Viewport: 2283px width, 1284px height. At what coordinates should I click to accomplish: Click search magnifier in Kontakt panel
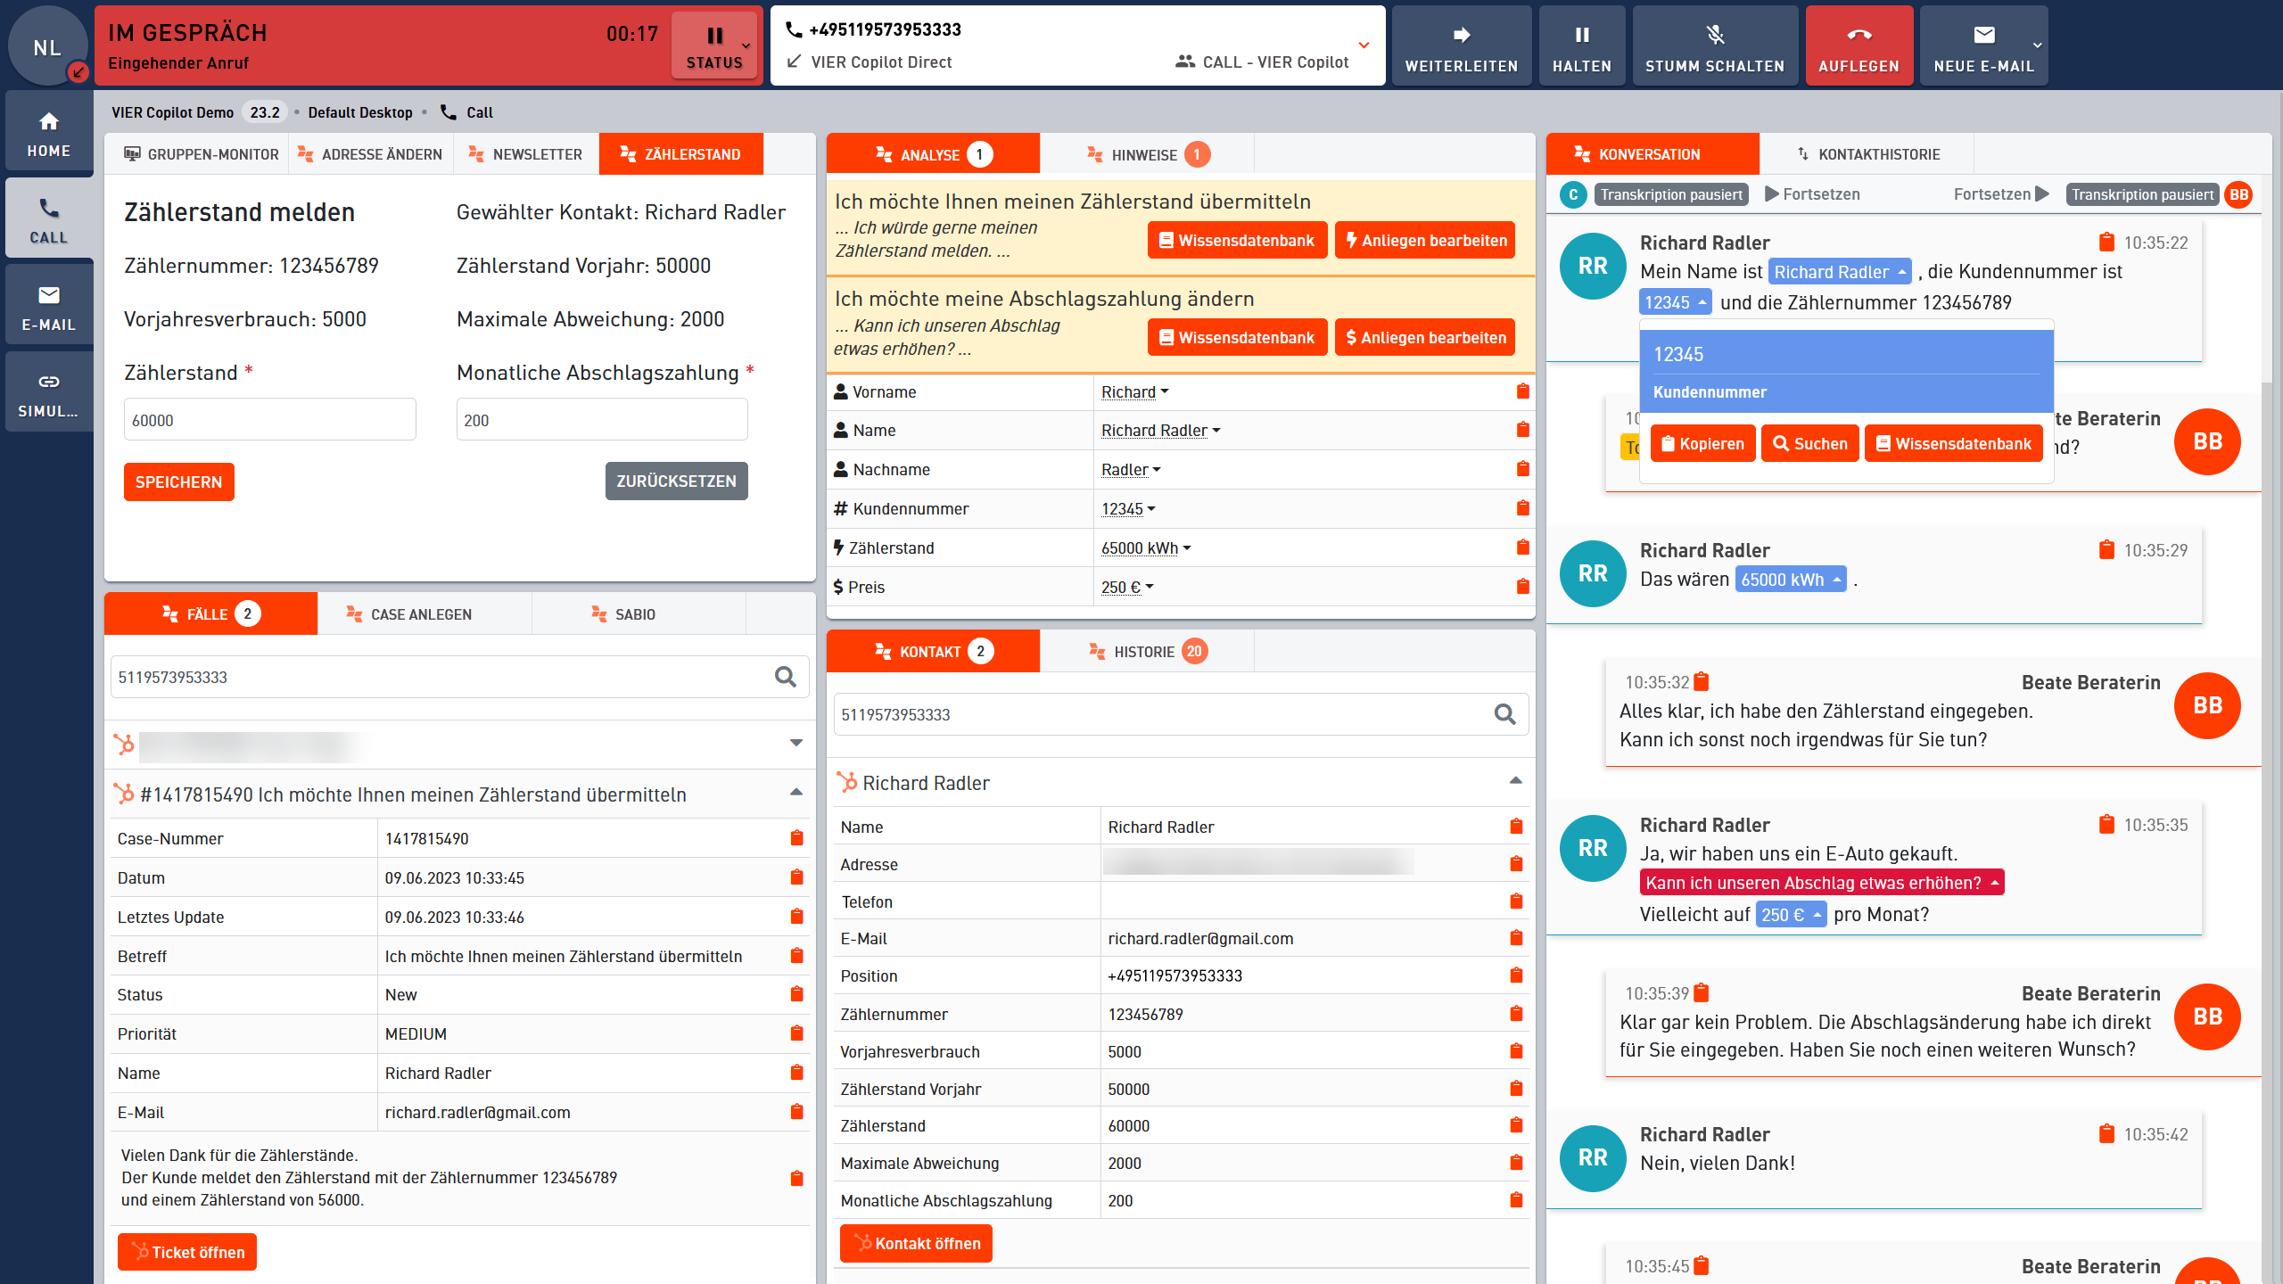pos(1504,714)
